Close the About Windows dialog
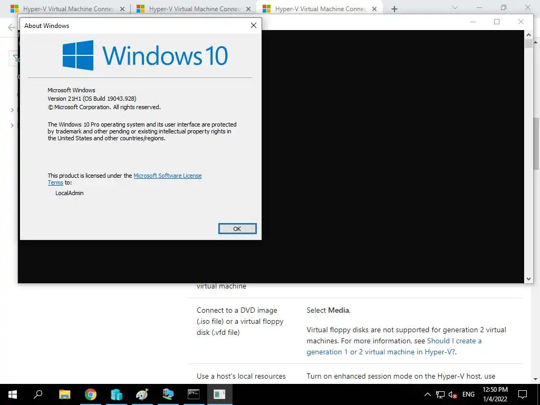Viewport: 540px width, 405px height. (254, 25)
